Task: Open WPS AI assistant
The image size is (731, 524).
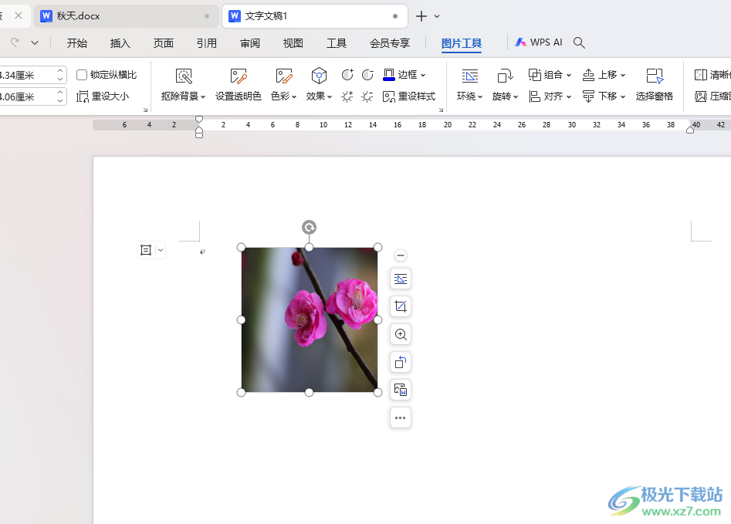Action: pyautogui.click(x=539, y=42)
